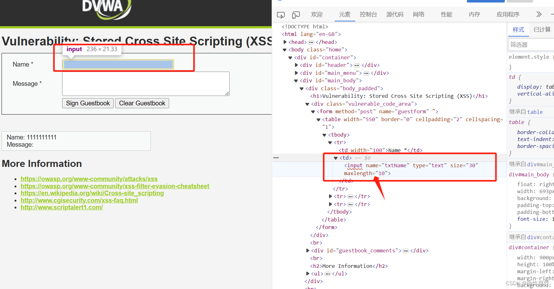The width and height of the screenshot is (554, 289).
Task: Open the 性能 tab
Action: pos(446,15)
